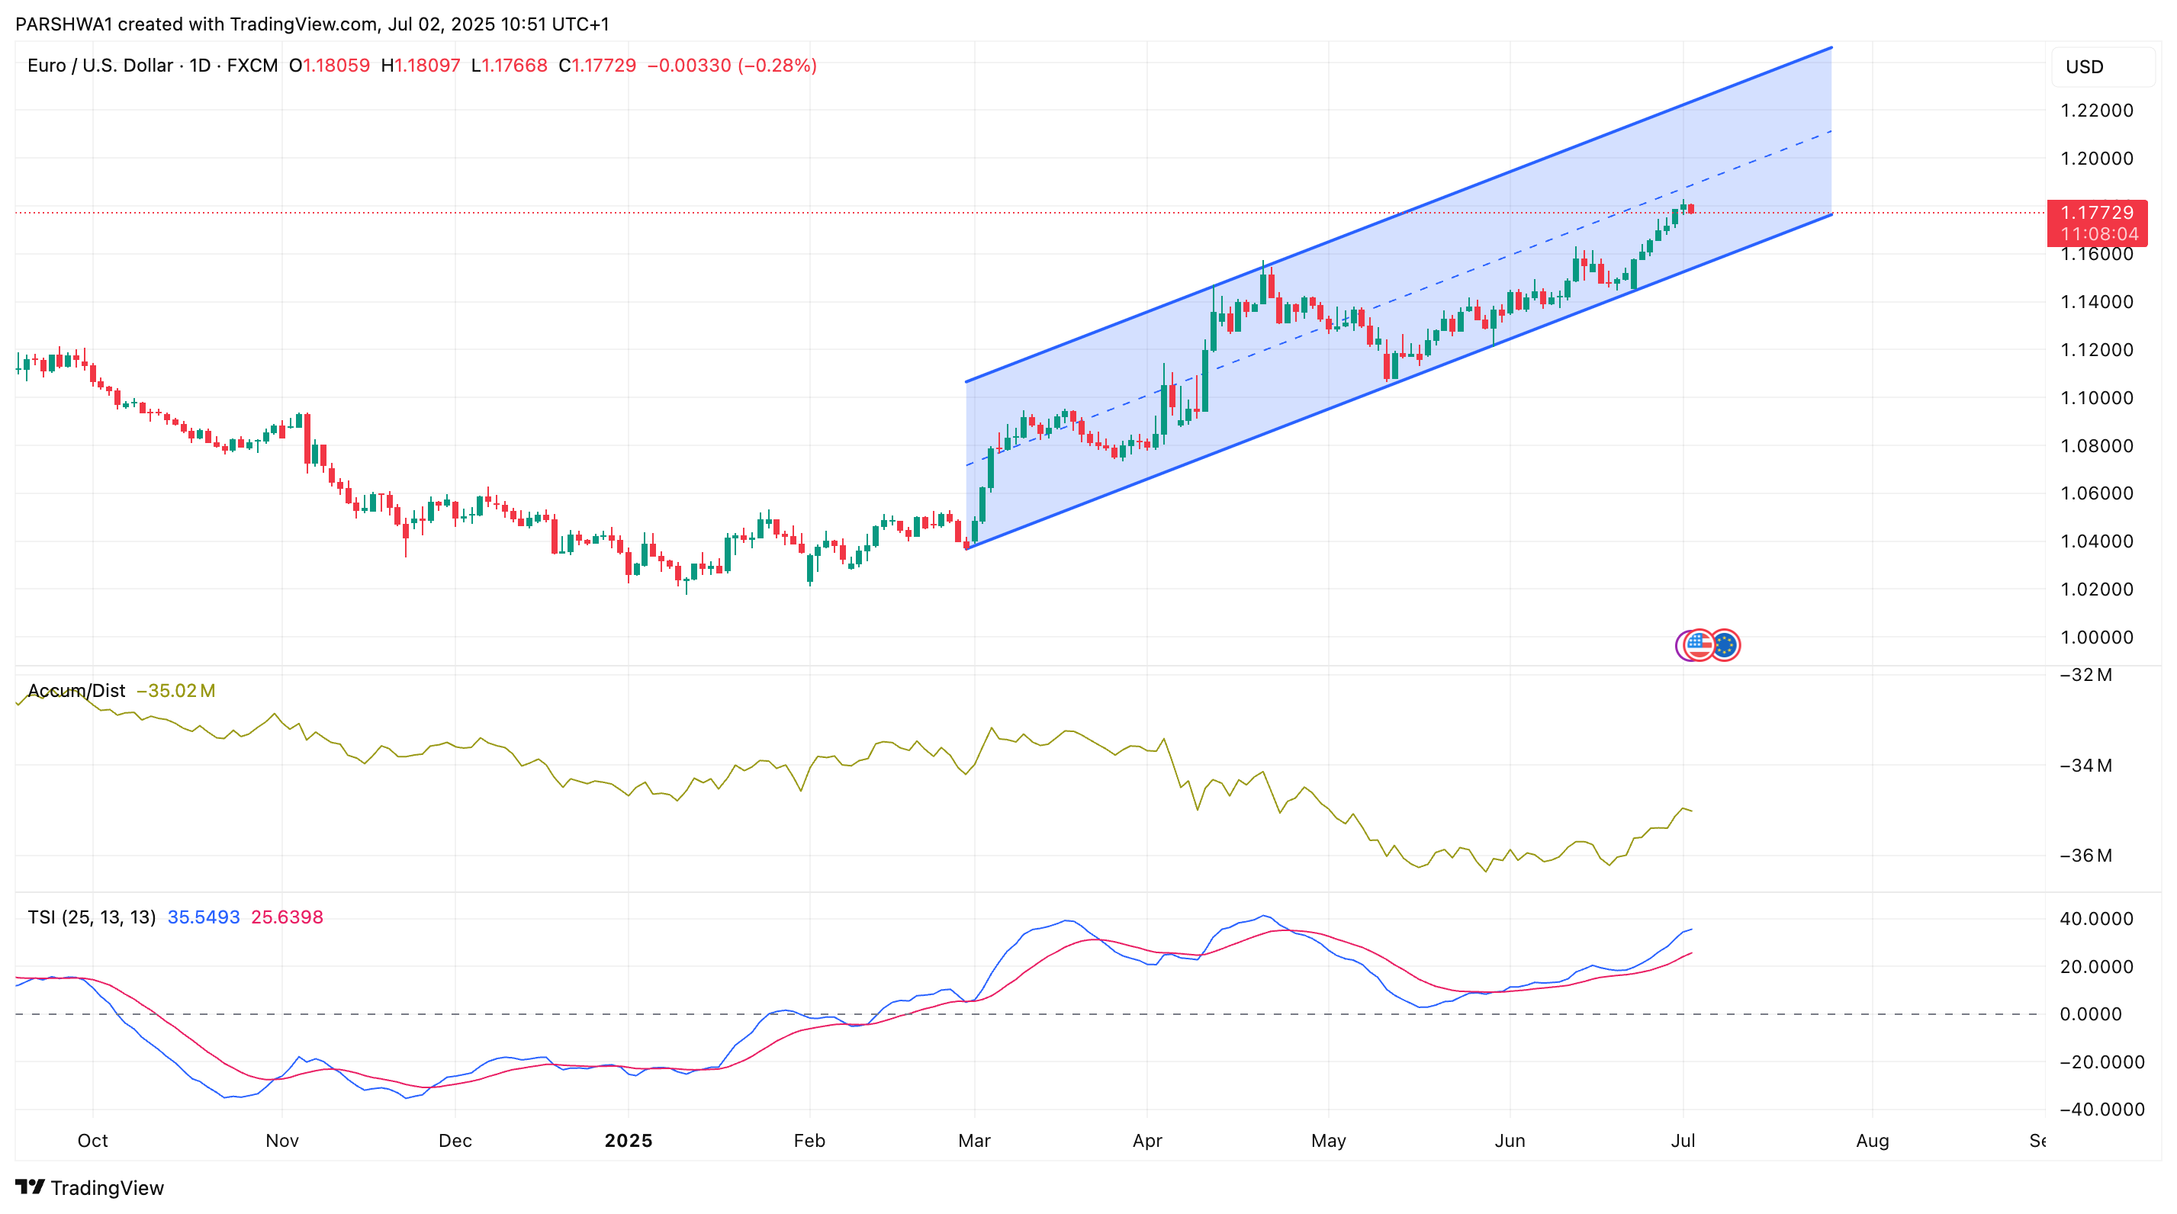Click the −34 M Accum/Dist axis label
This screenshot has width=2177, height=1214.
click(2085, 766)
